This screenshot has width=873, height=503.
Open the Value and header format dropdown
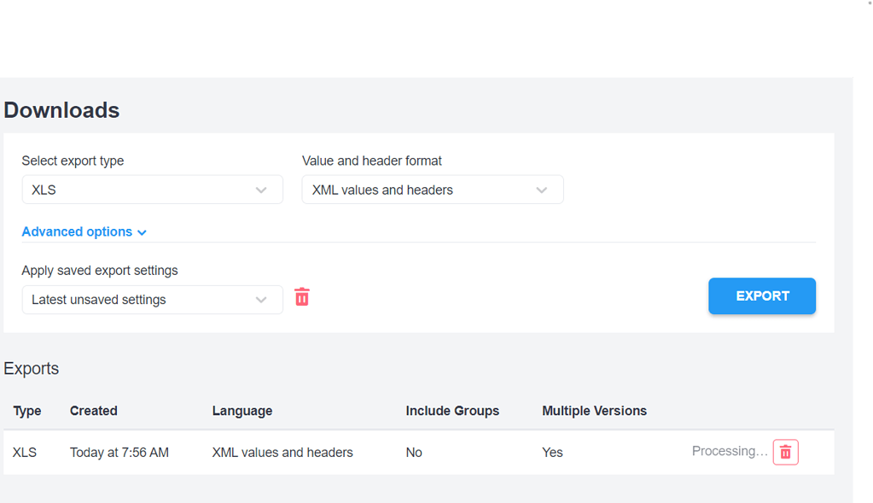pos(432,190)
